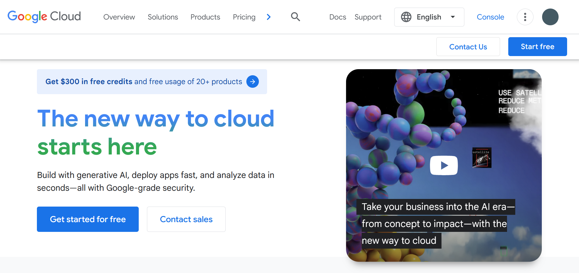579x273 pixels.
Task: Click the globe language icon
Action: pos(406,17)
